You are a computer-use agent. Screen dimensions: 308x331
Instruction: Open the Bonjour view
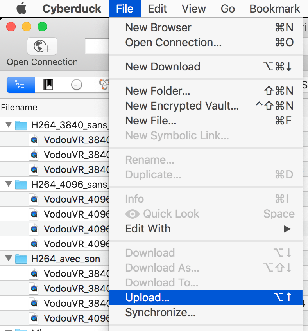(x=103, y=84)
